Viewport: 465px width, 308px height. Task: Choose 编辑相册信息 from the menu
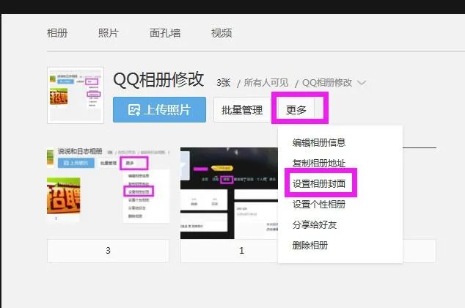coord(319,142)
